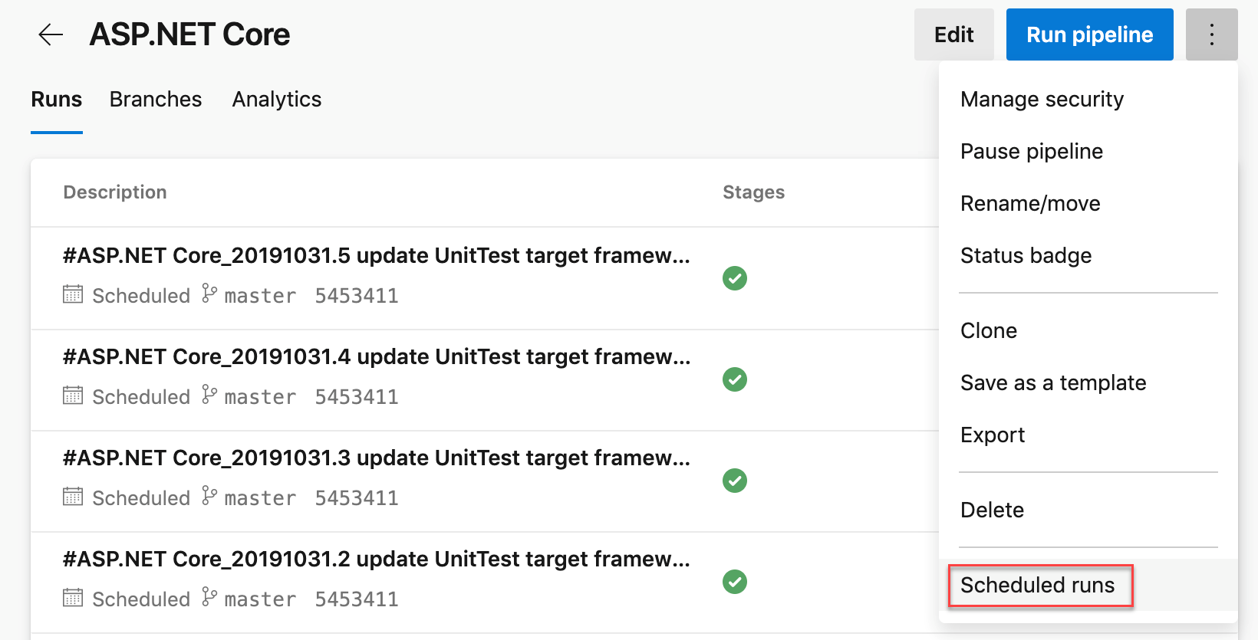Go to the Runs tab

[x=56, y=99]
